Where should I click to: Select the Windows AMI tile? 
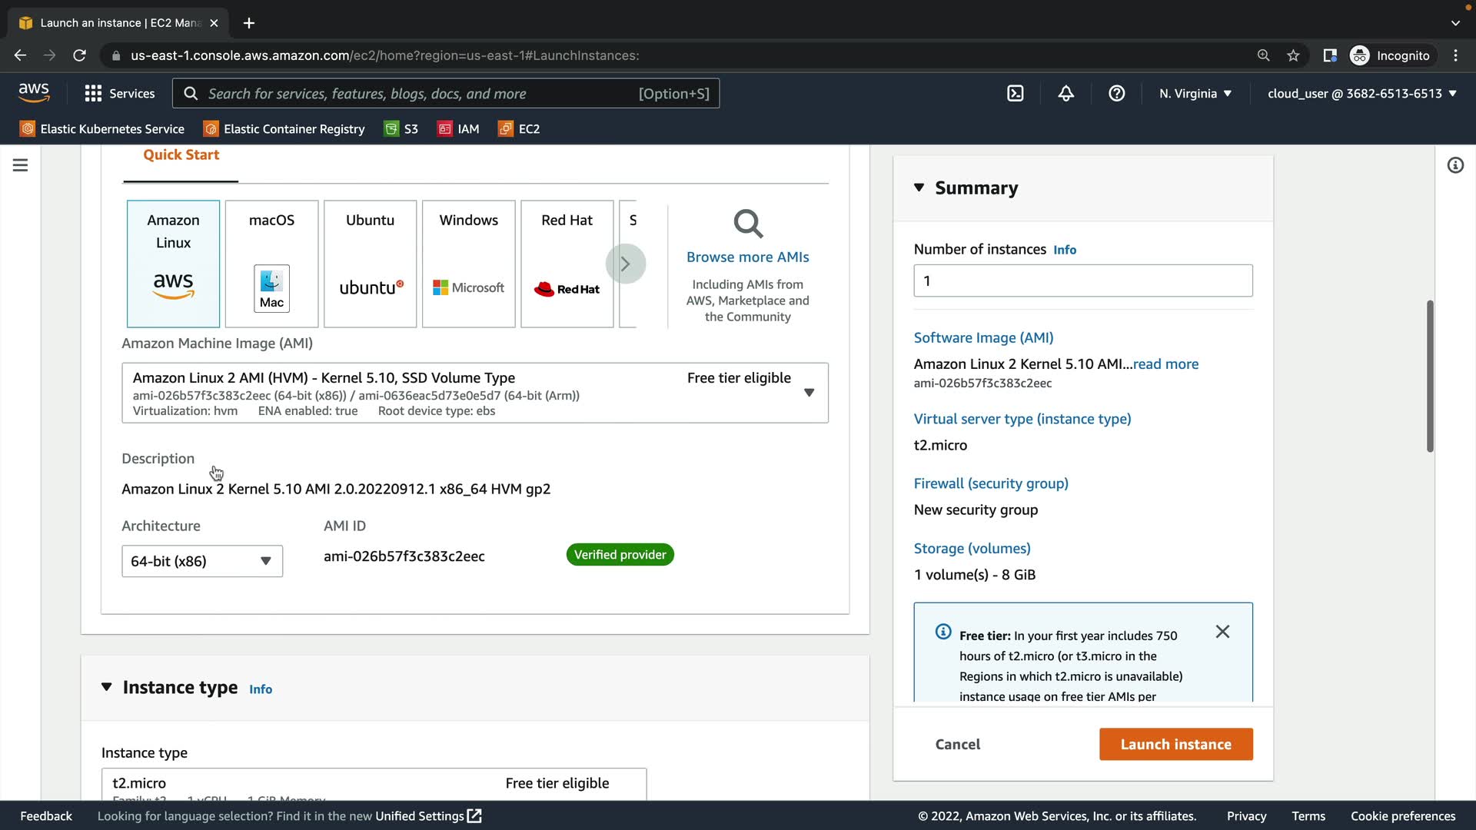click(x=468, y=264)
